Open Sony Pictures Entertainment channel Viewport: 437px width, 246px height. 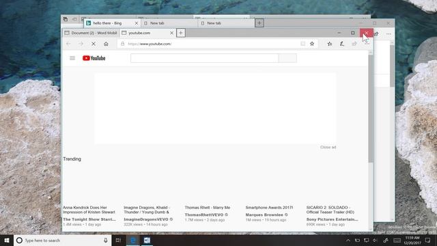pyautogui.click(x=333, y=219)
